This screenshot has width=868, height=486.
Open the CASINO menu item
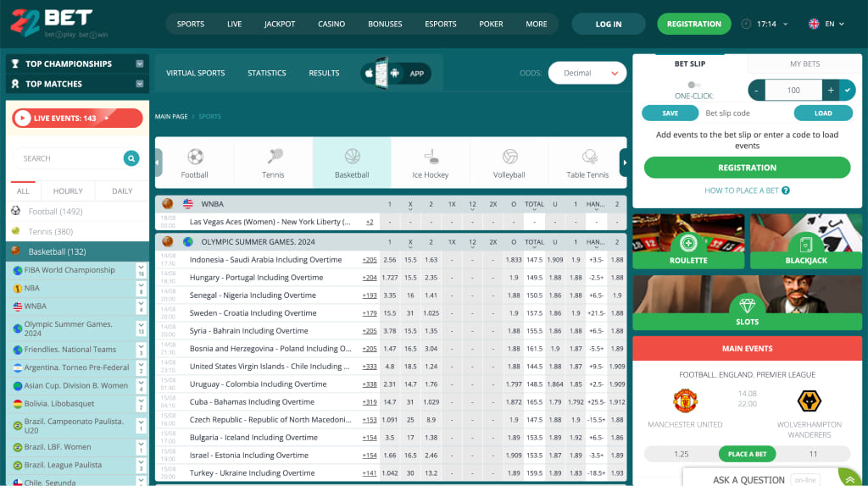(x=331, y=24)
